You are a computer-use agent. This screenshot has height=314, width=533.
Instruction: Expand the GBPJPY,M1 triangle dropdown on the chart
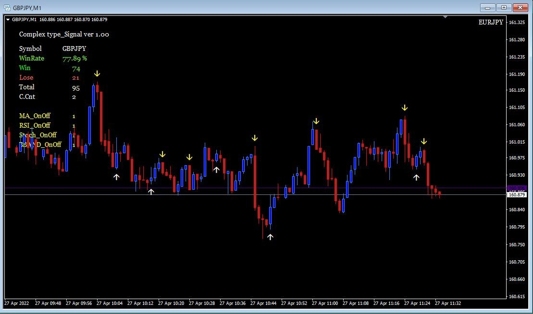coord(8,20)
